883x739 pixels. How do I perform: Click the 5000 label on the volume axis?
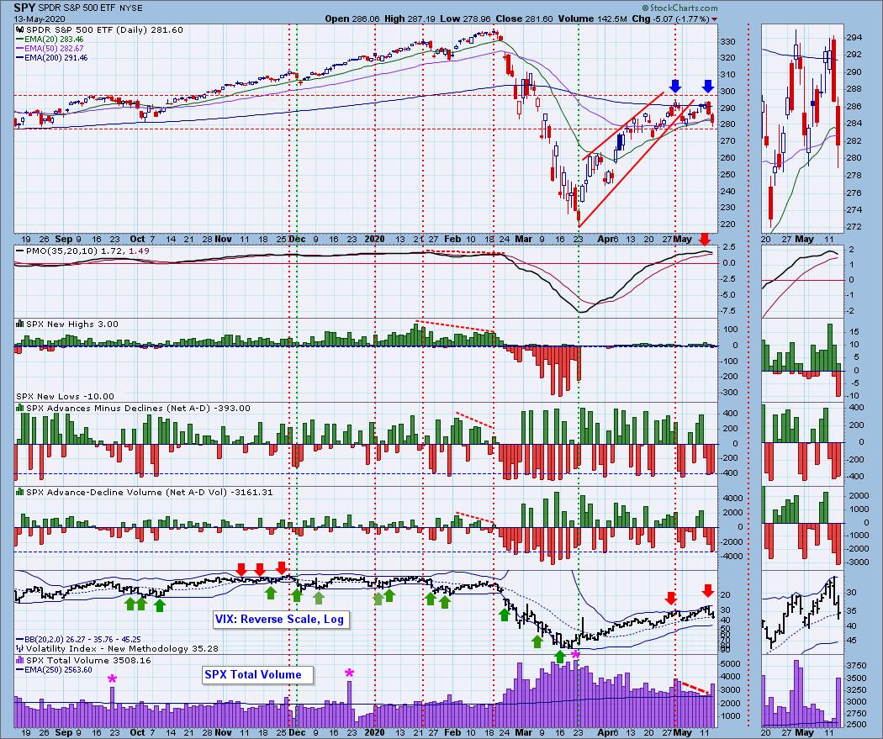click(x=730, y=664)
